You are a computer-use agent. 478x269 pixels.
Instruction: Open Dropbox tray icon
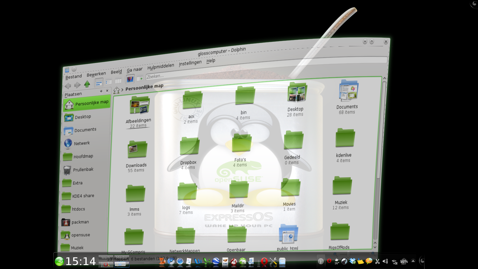coord(353,261)
